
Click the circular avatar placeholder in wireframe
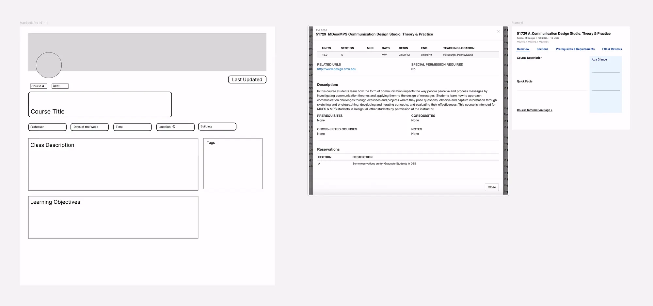[x=49, y=65]
